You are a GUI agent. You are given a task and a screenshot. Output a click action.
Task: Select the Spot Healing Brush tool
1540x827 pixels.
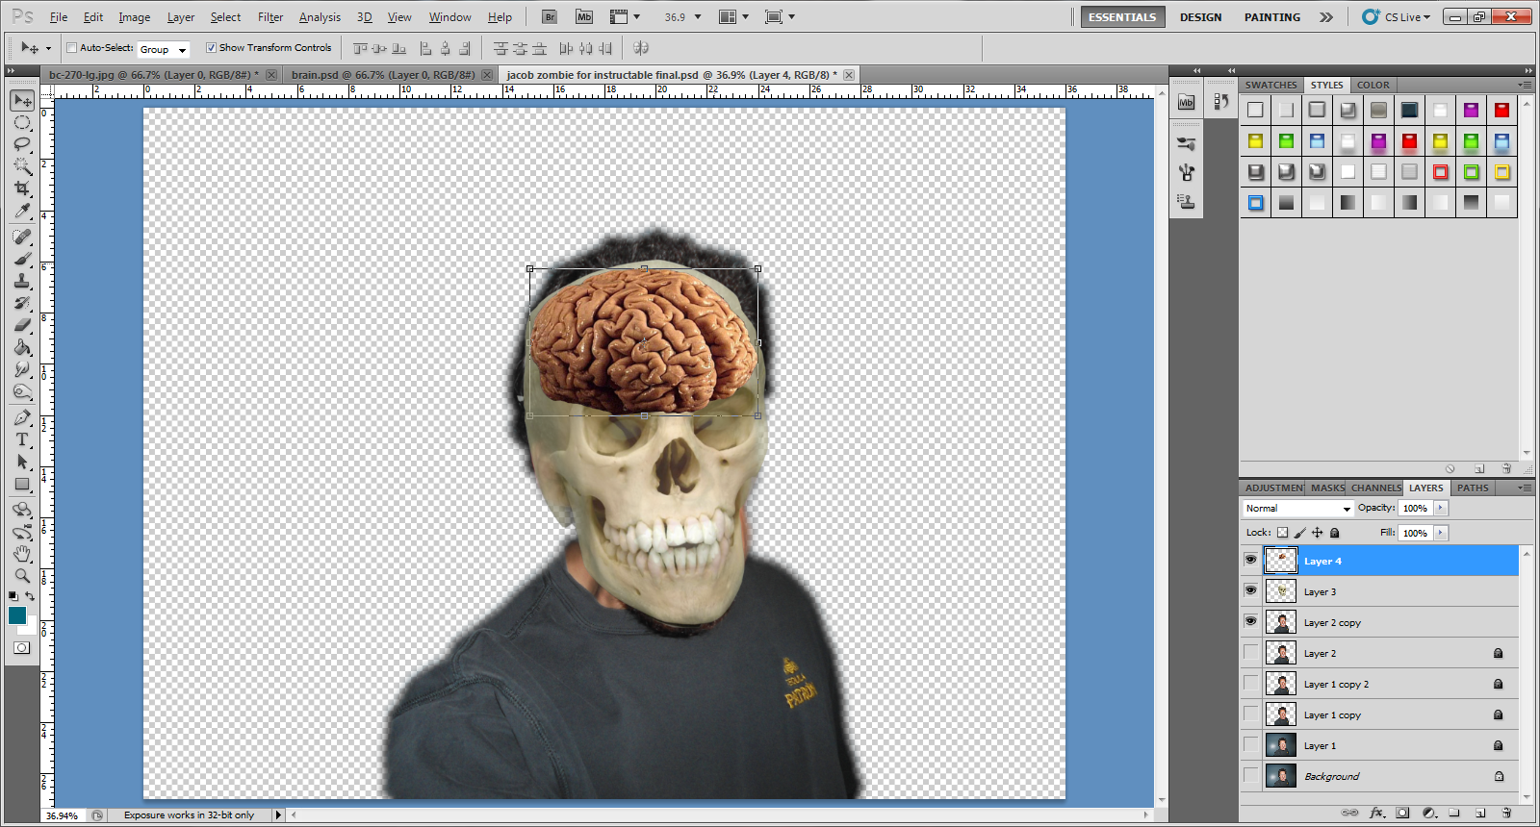(x=22, y=237)
